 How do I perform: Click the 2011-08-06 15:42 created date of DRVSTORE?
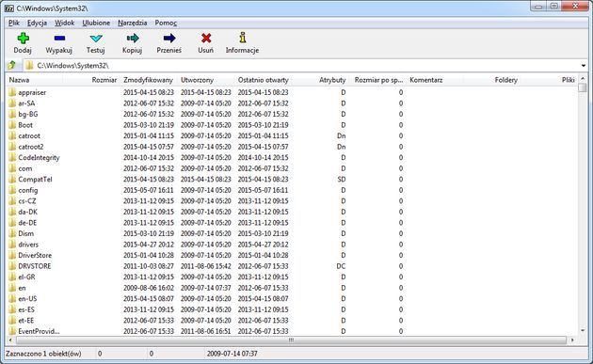(206, 266)
